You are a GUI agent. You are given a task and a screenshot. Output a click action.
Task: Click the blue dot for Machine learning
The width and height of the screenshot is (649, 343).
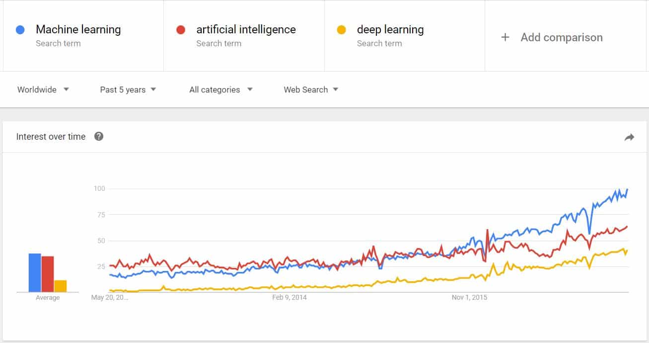(20, 30)
